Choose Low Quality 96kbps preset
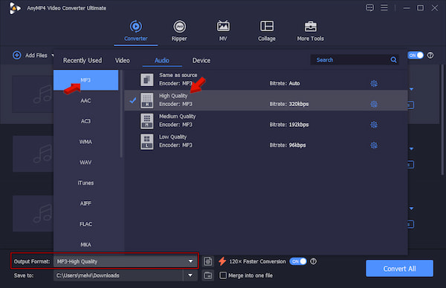 click(265, 141)
